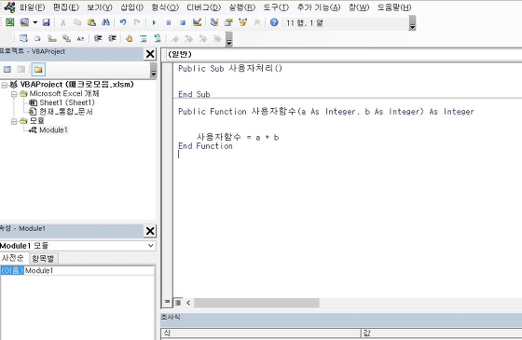The height and width of the screenshot is (340, 522).
Task: Switch to the 항목별 properties tab
Action: click(43, 259)
